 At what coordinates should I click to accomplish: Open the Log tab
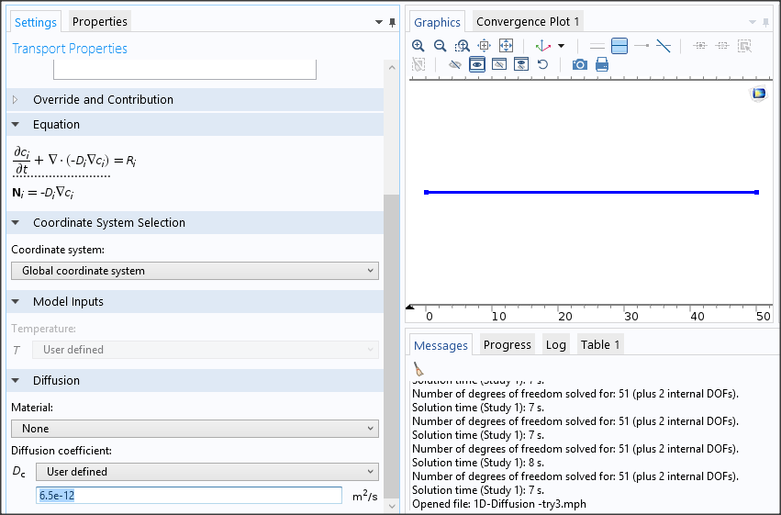555,344
